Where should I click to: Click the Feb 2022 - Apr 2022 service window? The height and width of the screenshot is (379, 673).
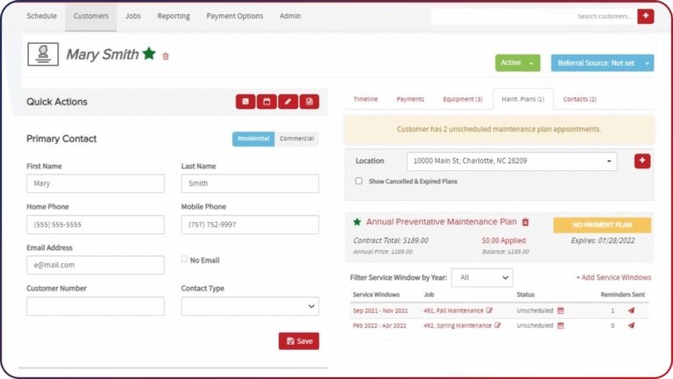[x=379, y=325]
